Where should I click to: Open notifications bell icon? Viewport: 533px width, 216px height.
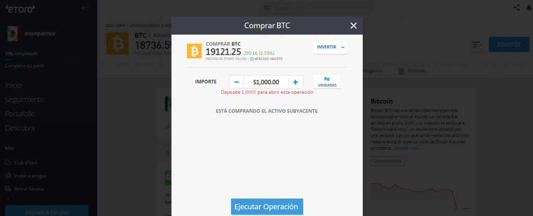click(529, 8)
